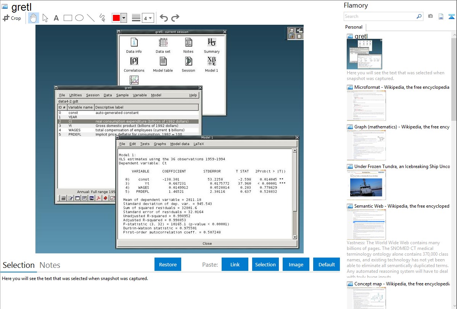This screenshot has width=457, height=309.
Task: Open the Variable menu in gretl window
Action: tap(140, 95)
